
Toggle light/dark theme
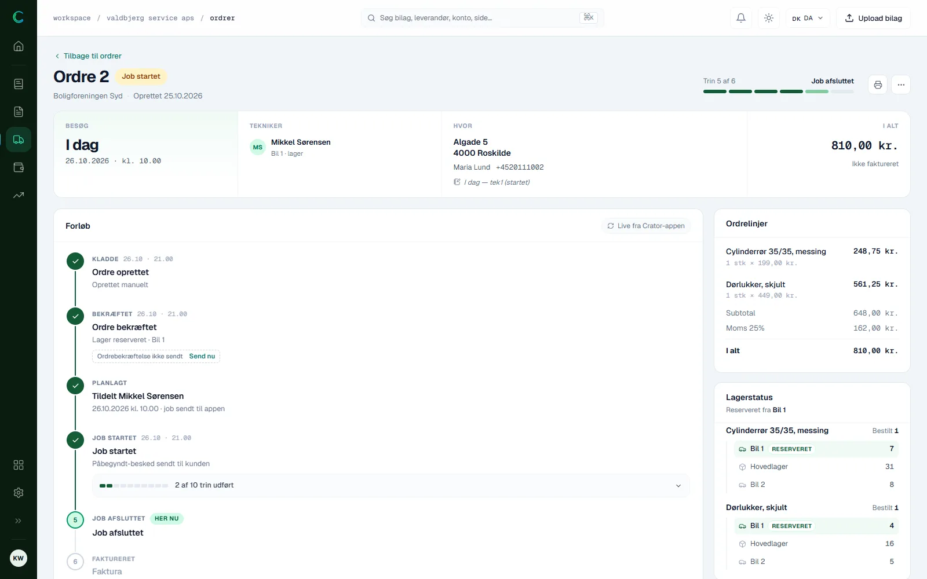tap(769, 18)
